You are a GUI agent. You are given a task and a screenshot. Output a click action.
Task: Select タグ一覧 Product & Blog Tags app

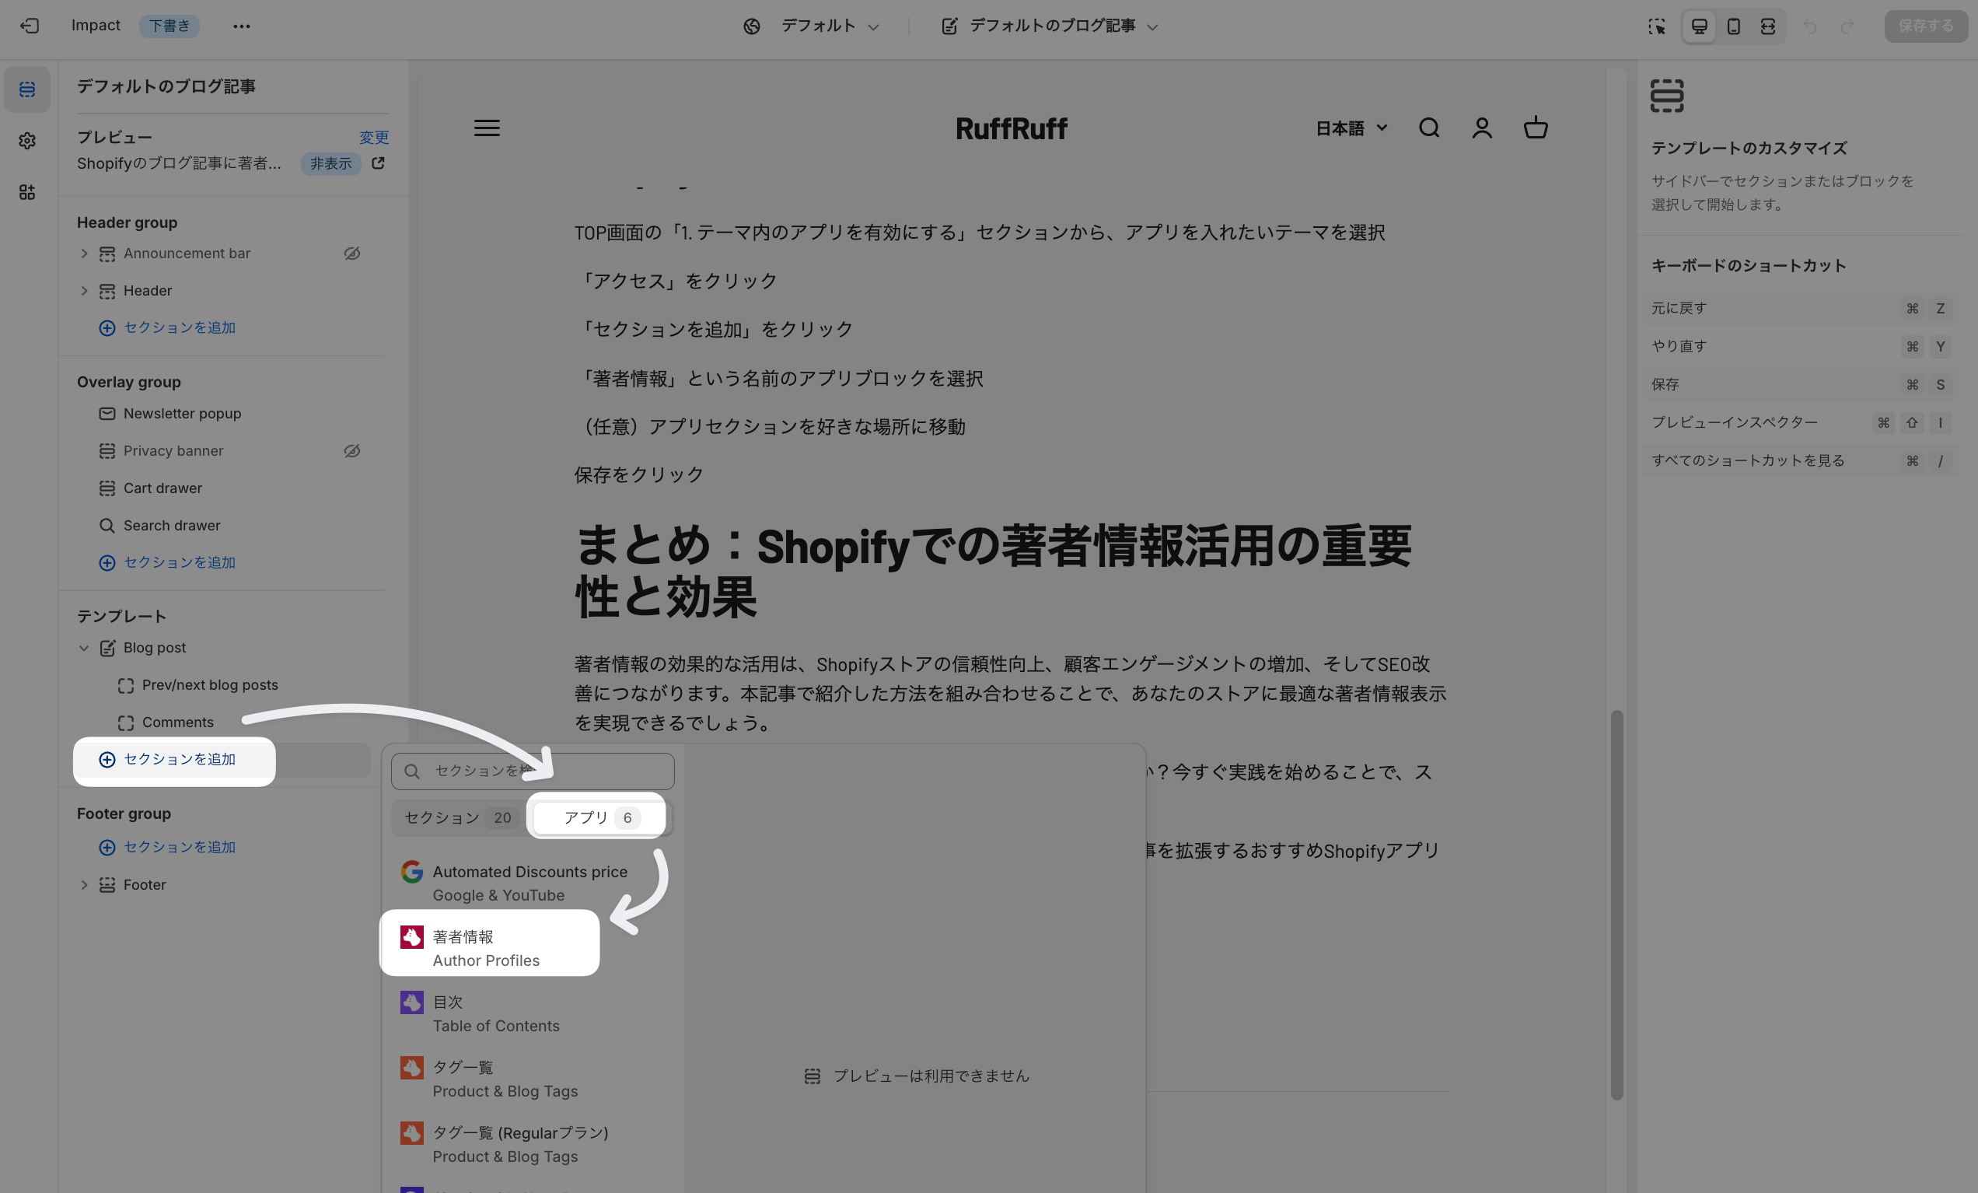coord(533,1078)
